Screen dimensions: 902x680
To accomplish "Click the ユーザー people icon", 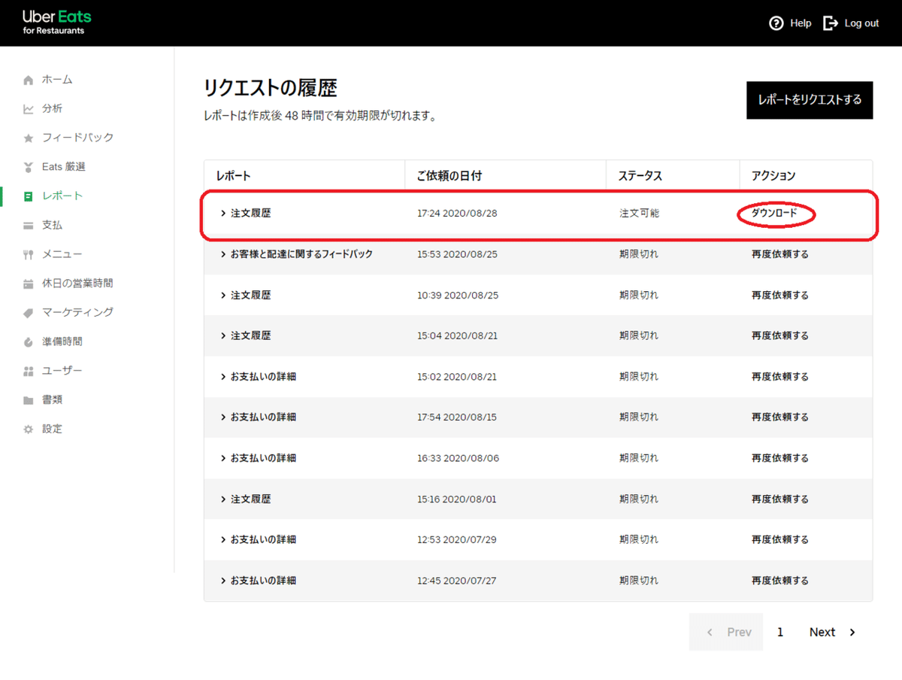I will tap(29, 372).
